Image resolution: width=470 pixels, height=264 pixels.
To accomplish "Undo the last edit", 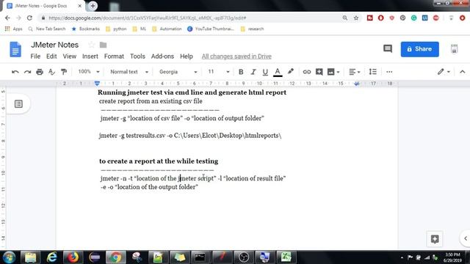I will coord(15,72).
